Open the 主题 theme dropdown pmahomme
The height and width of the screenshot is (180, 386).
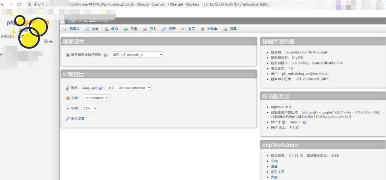click(x=97, y=98)
